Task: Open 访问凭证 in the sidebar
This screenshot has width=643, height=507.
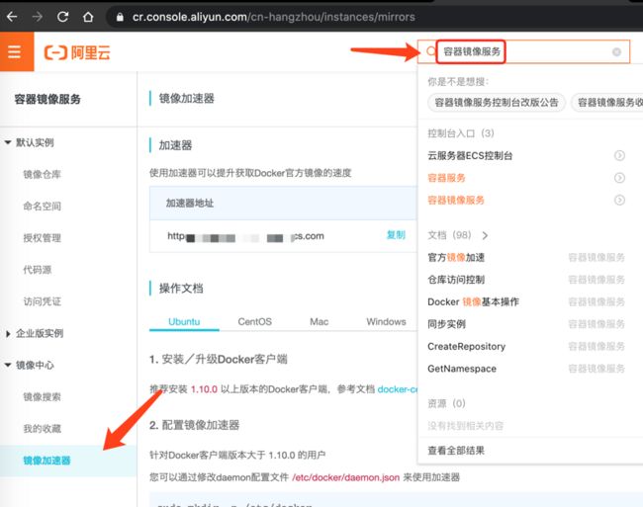Action: (x=42, y=301)
